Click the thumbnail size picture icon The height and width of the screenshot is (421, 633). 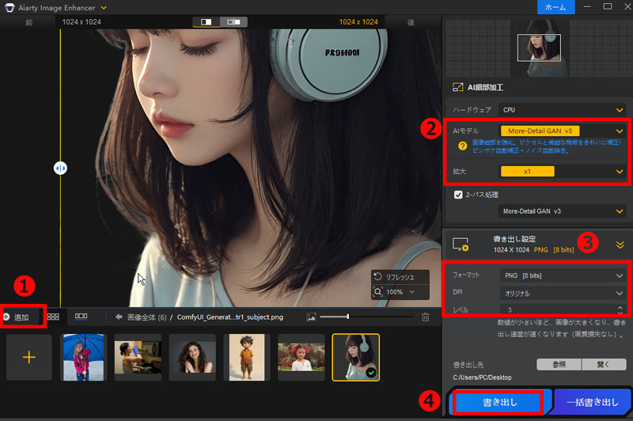311,317
